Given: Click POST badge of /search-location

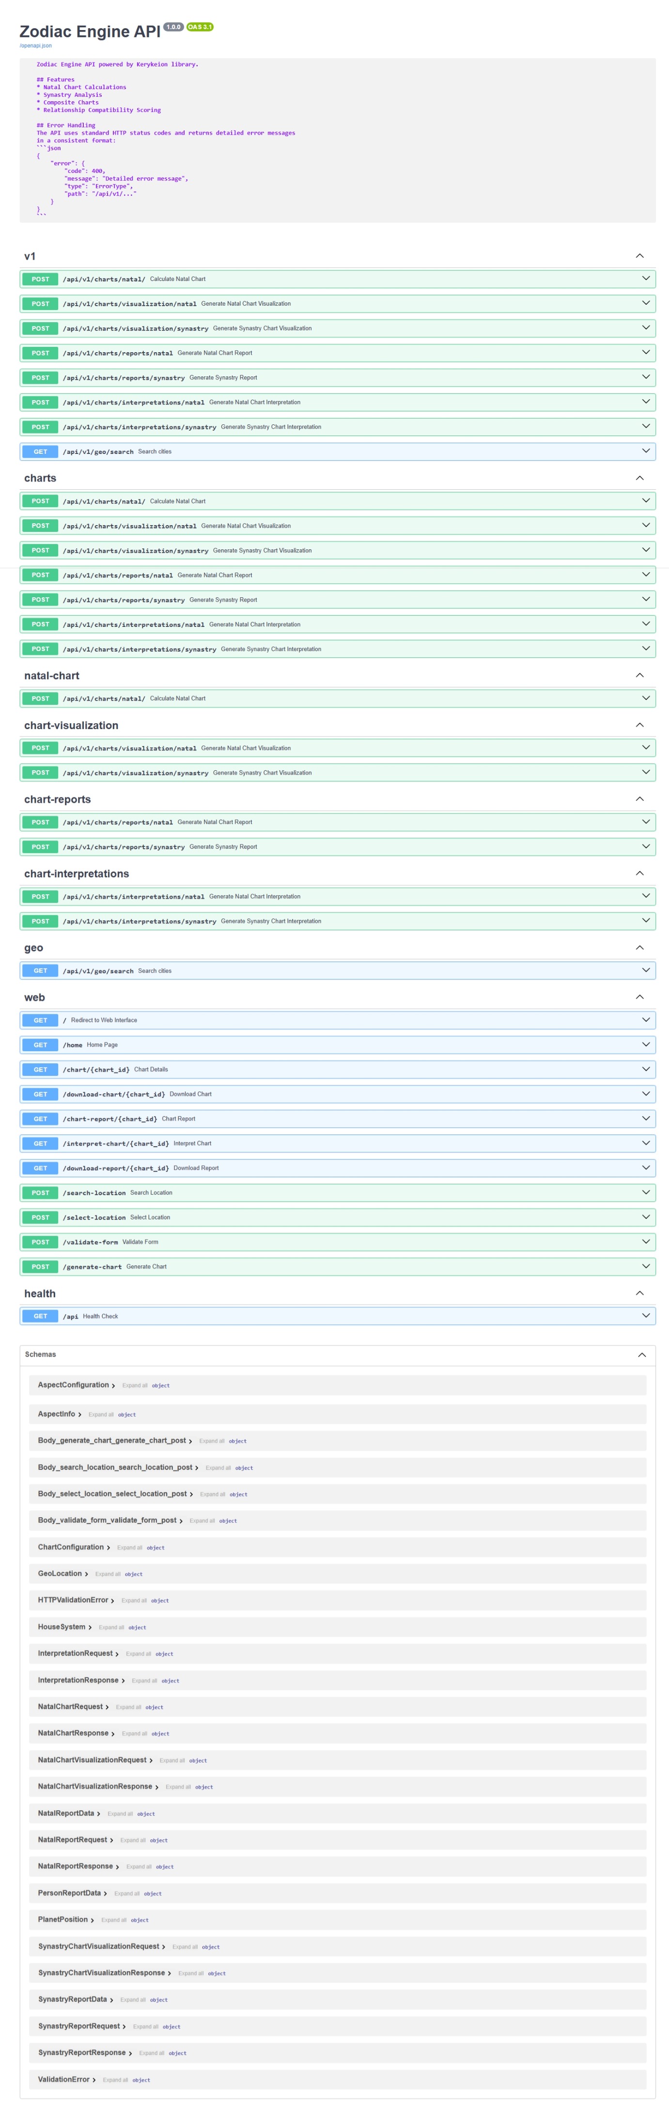Looking at the screenshot, I should click(x=40, y=1193).
